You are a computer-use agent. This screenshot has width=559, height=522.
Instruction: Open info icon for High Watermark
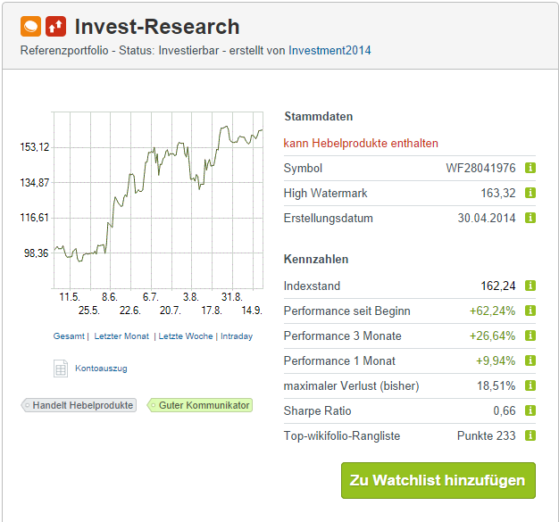pos(530,193)
